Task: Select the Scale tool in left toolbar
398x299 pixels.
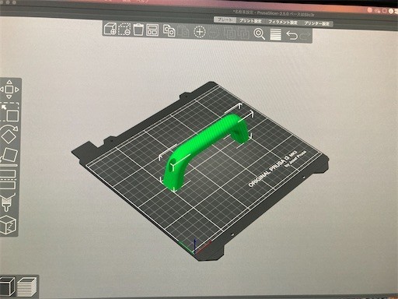Action: 10,113
